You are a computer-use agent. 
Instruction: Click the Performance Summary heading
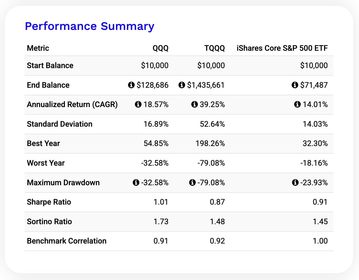click(x=89, y=26)
